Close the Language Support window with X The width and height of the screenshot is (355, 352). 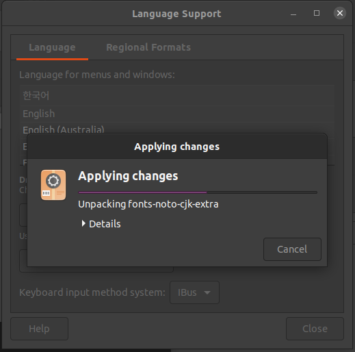(340, 13)
